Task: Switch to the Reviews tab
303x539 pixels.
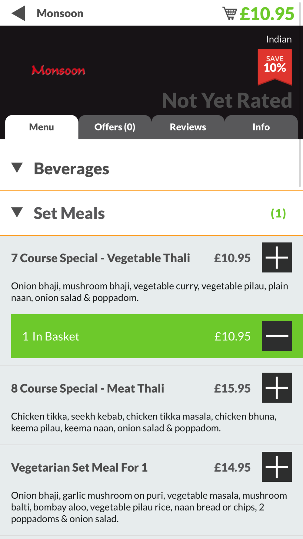Action: point(188,127)
